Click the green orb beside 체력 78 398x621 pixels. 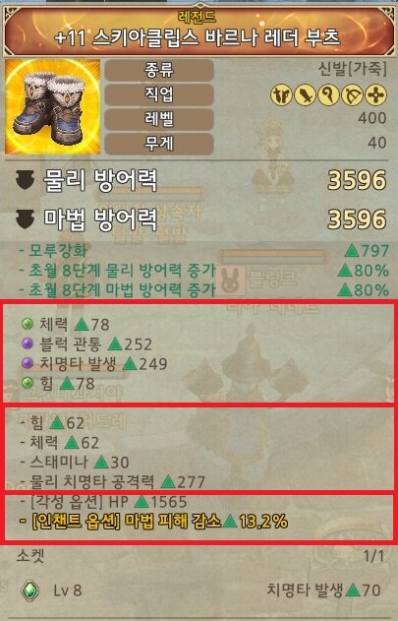[28, 324]
